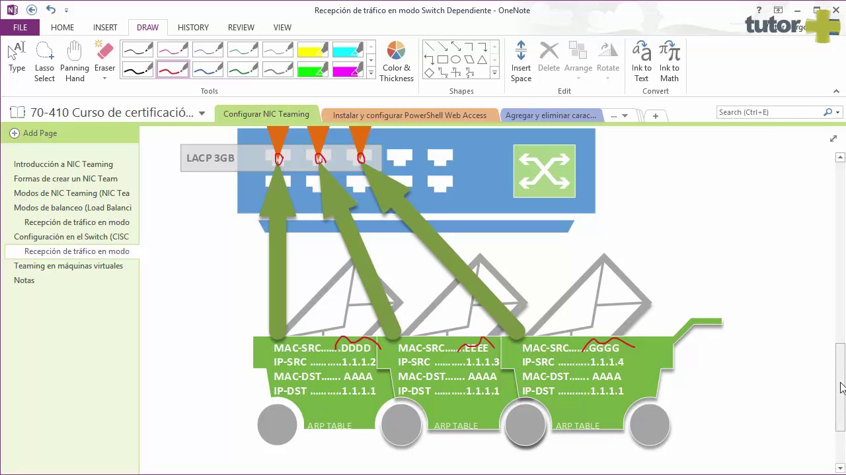This screenshot has height=475, width=846.
Task: Choose the straight line shape
Action: pyautogui.click(x=429, y=46)
